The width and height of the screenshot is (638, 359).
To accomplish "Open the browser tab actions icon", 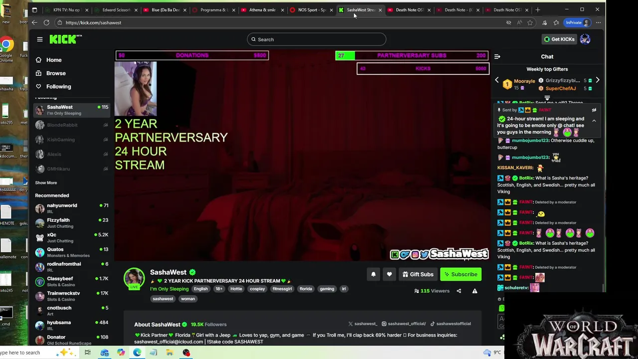I will tap(34, 9).
